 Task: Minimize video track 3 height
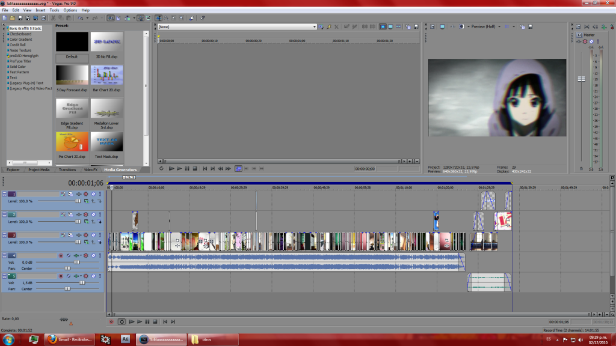pos(4,235)
